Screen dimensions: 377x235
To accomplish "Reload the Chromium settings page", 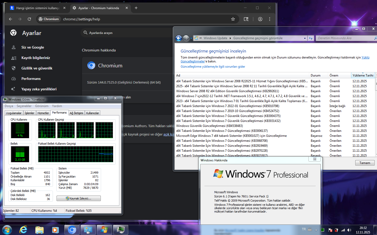I will (x=29, y=19).
